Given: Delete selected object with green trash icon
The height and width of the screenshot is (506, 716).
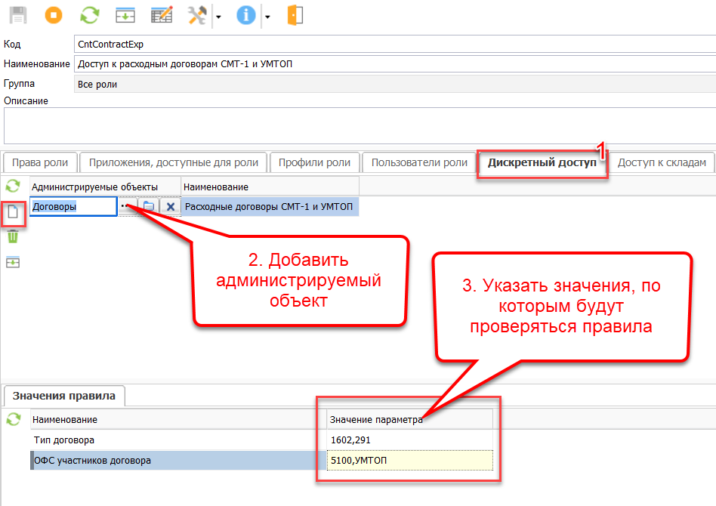Looking at the screenshot, I should [13, 236].
